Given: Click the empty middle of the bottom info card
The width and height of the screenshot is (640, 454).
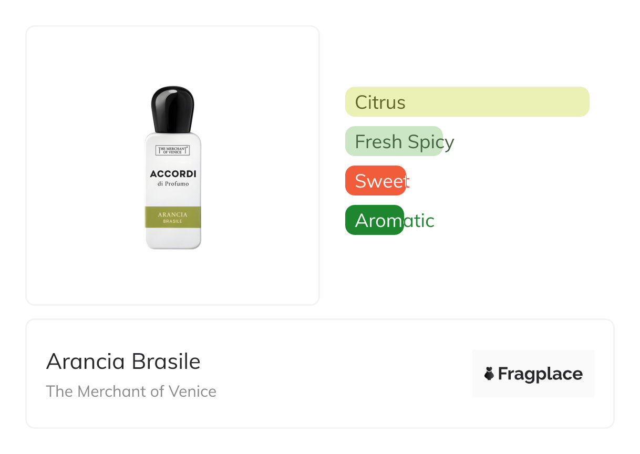Looking at the screenshot, I should point(342,374).
